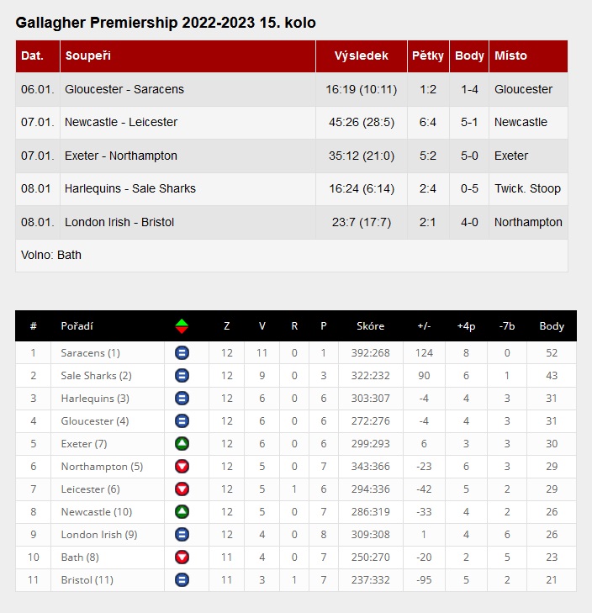
Task: Click the Pořadí column header
Action: (x=77, y=326)
